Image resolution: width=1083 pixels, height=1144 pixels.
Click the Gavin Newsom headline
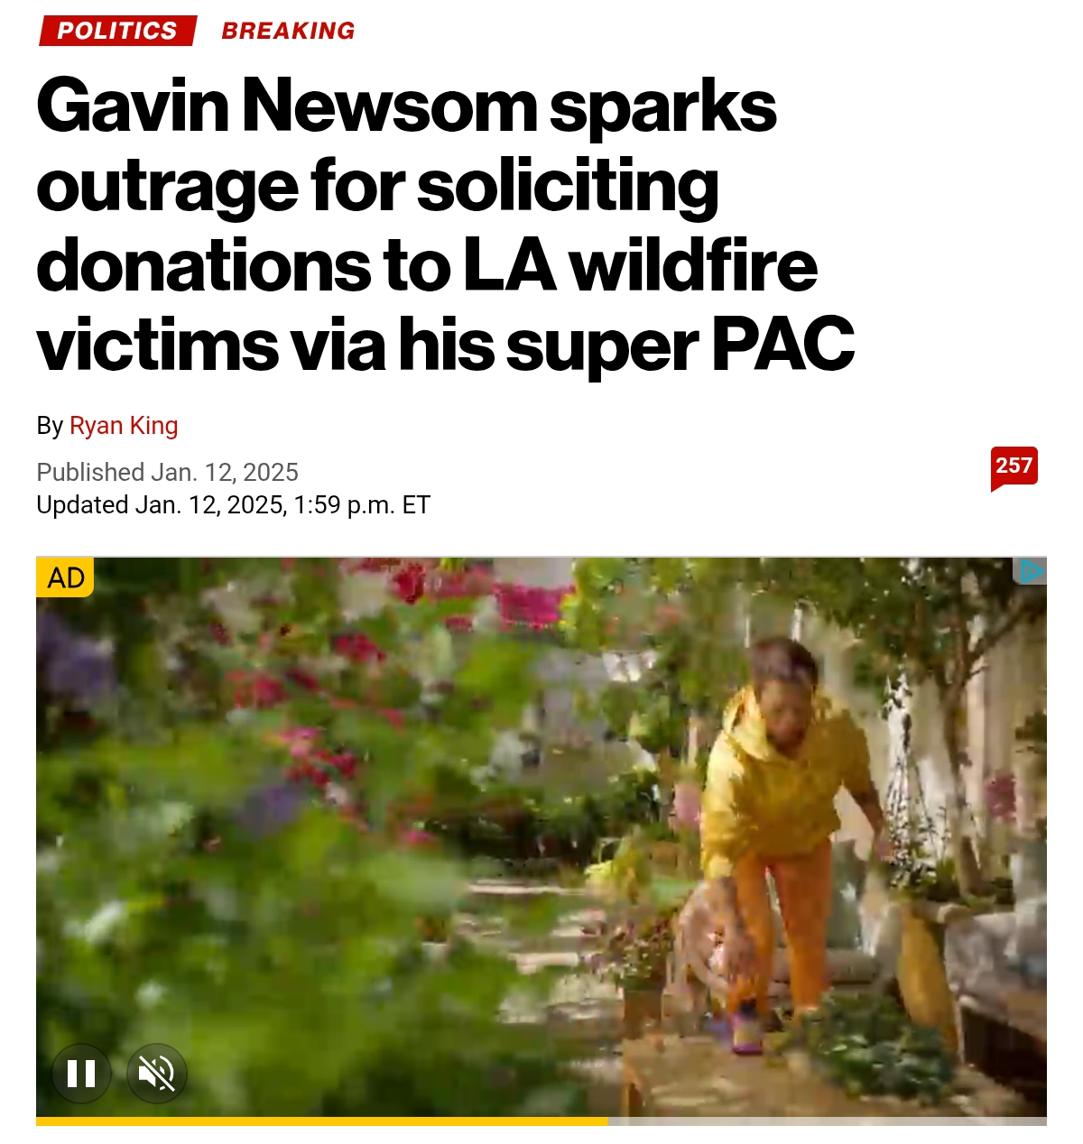pos(446,225)
